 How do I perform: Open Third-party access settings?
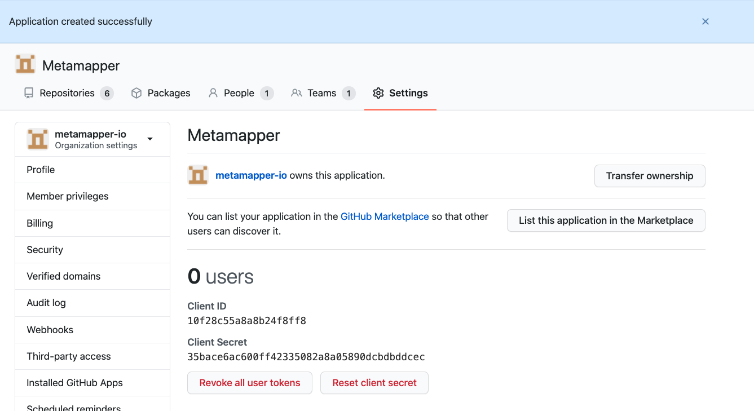point(92,356)
